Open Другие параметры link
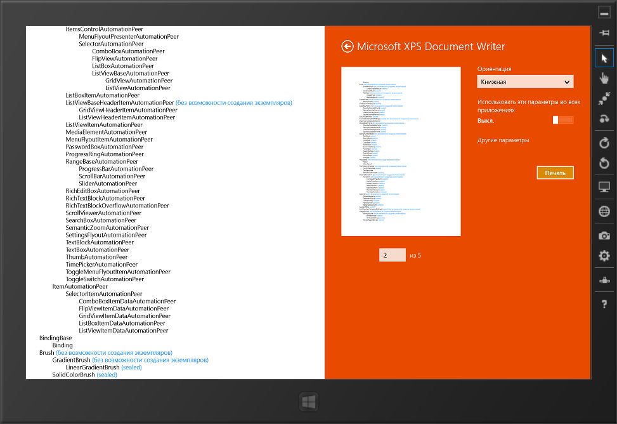 point(503,140)
